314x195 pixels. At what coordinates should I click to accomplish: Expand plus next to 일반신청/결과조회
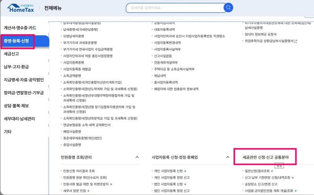272,171
